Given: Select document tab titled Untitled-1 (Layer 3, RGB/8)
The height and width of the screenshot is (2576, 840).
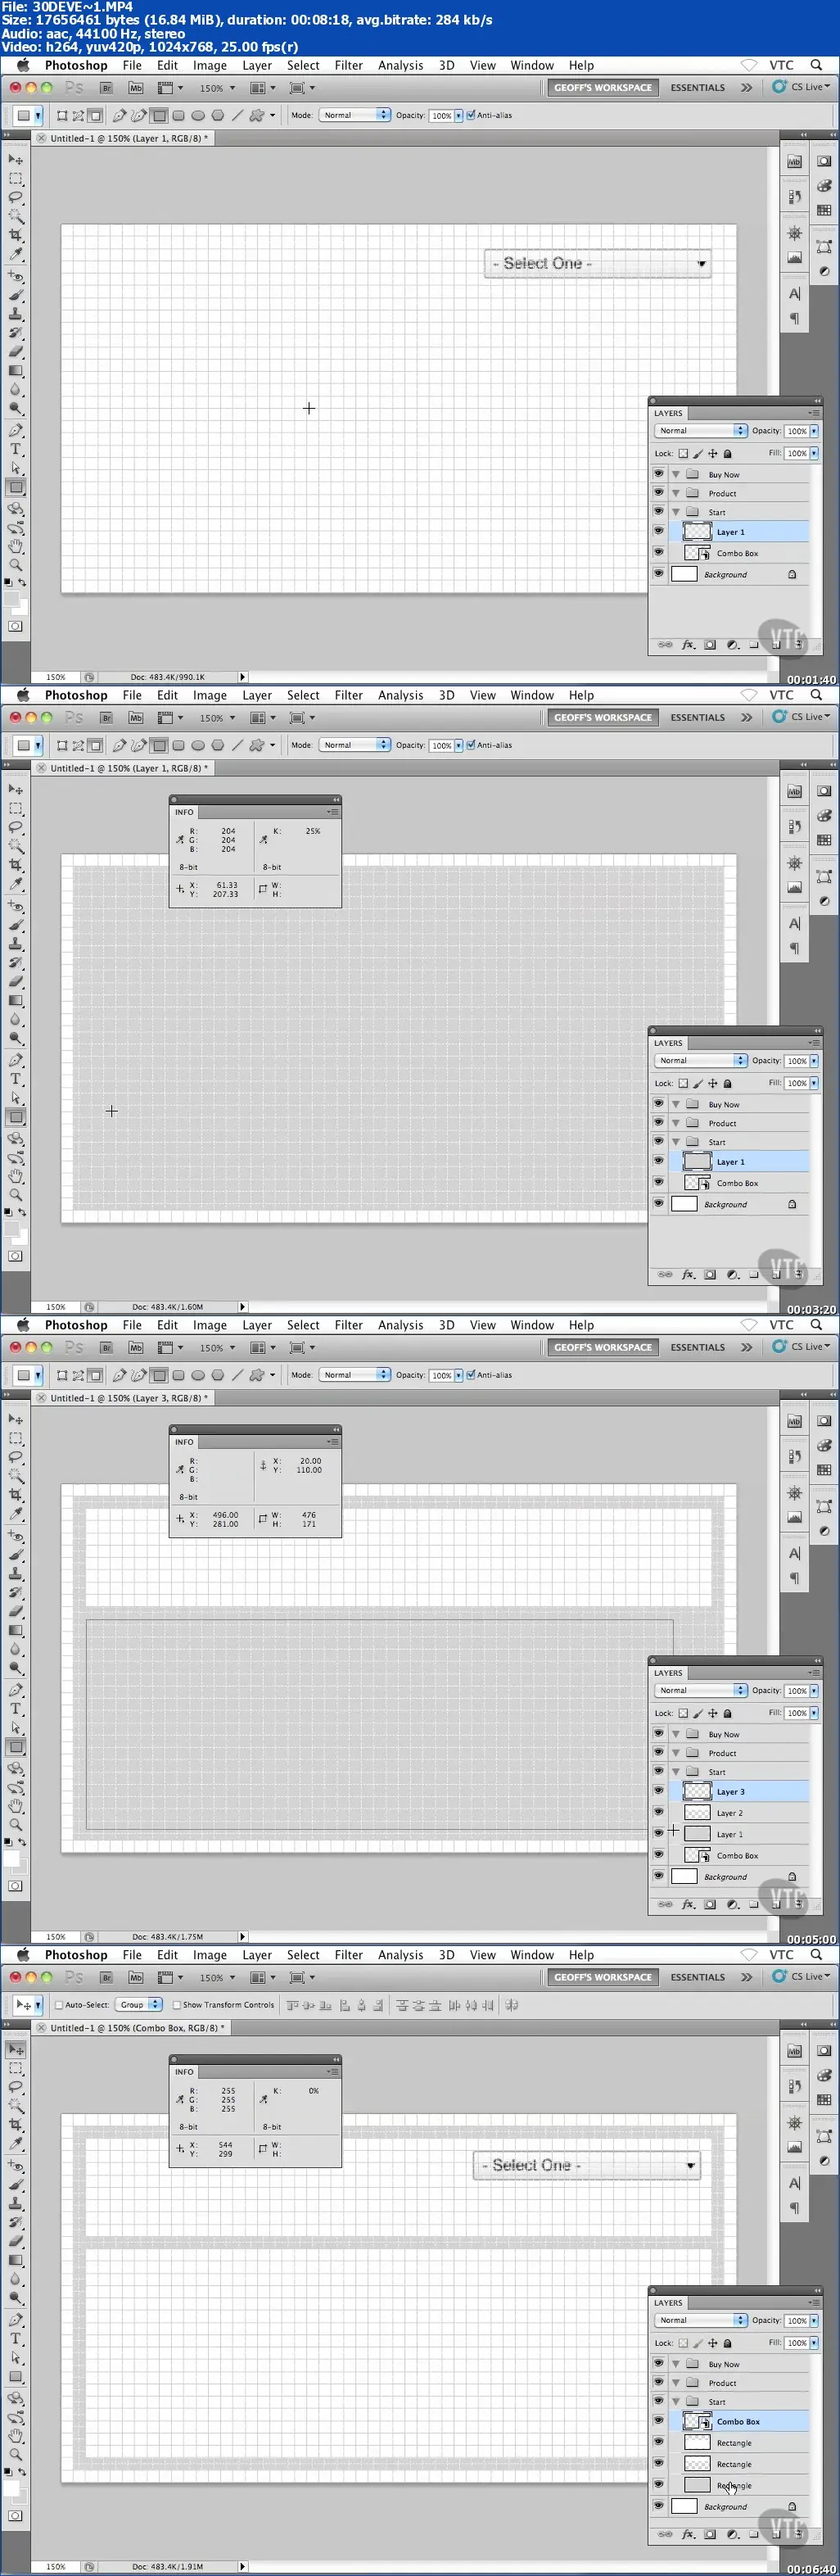Looking at the screenshot, I should pos(122,1398).
